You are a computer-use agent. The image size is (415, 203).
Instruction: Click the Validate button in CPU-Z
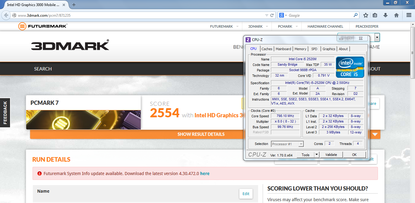331,155
